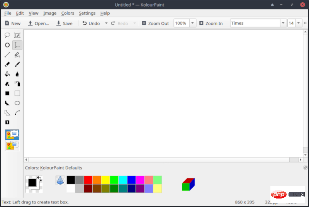
Task: Select the Line tool
Action: click(7, 54)
